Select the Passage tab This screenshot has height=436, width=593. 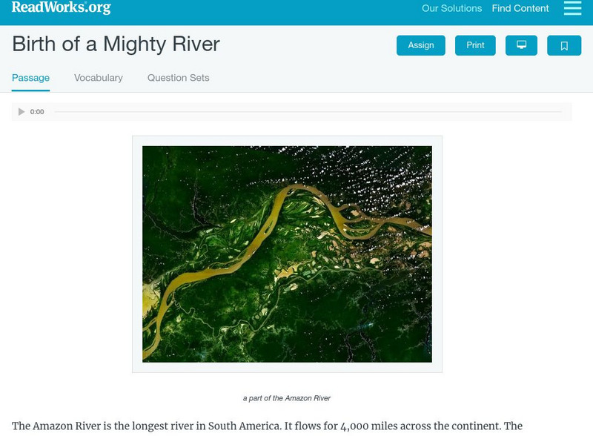point(30,78)
